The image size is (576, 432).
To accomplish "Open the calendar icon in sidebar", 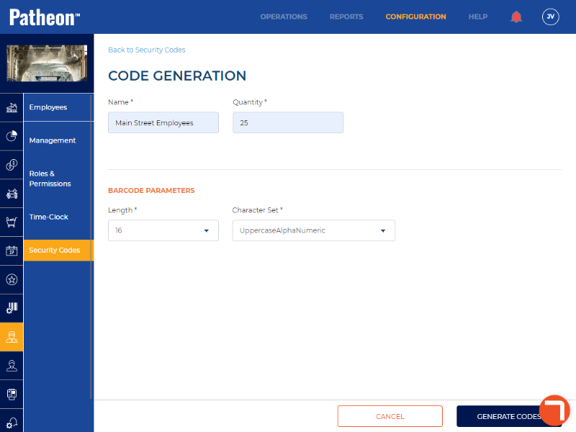I will pyautogui.click(x=12, y=251).
